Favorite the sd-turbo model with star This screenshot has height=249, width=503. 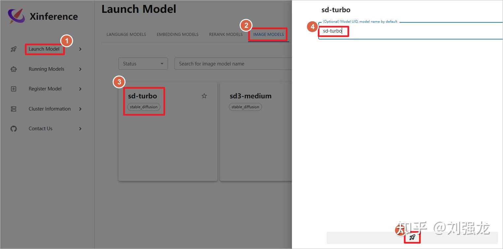[204, 96]
